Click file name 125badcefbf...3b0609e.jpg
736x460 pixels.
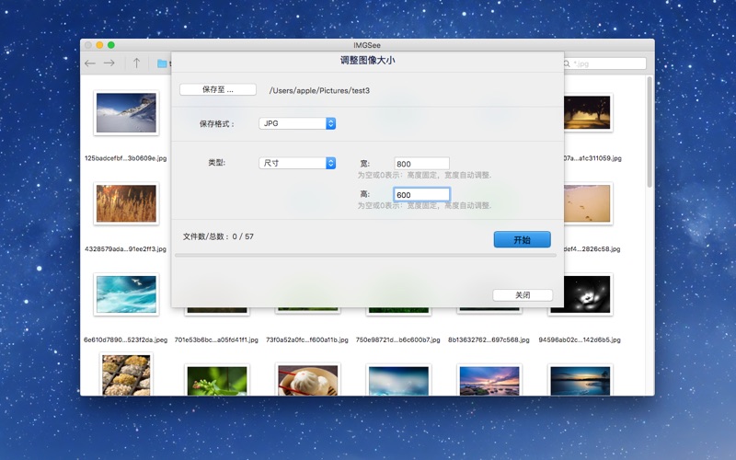(x=125, y=158)
